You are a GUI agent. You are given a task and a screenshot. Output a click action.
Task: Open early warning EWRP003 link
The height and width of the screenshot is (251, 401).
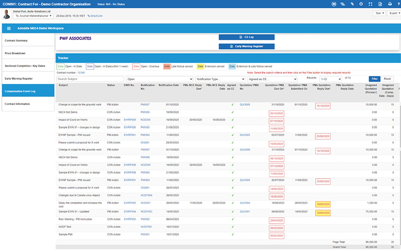pos(130,219)
